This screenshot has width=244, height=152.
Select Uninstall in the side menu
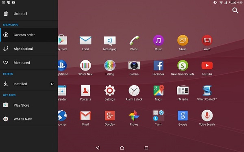(x=29, y=14)
